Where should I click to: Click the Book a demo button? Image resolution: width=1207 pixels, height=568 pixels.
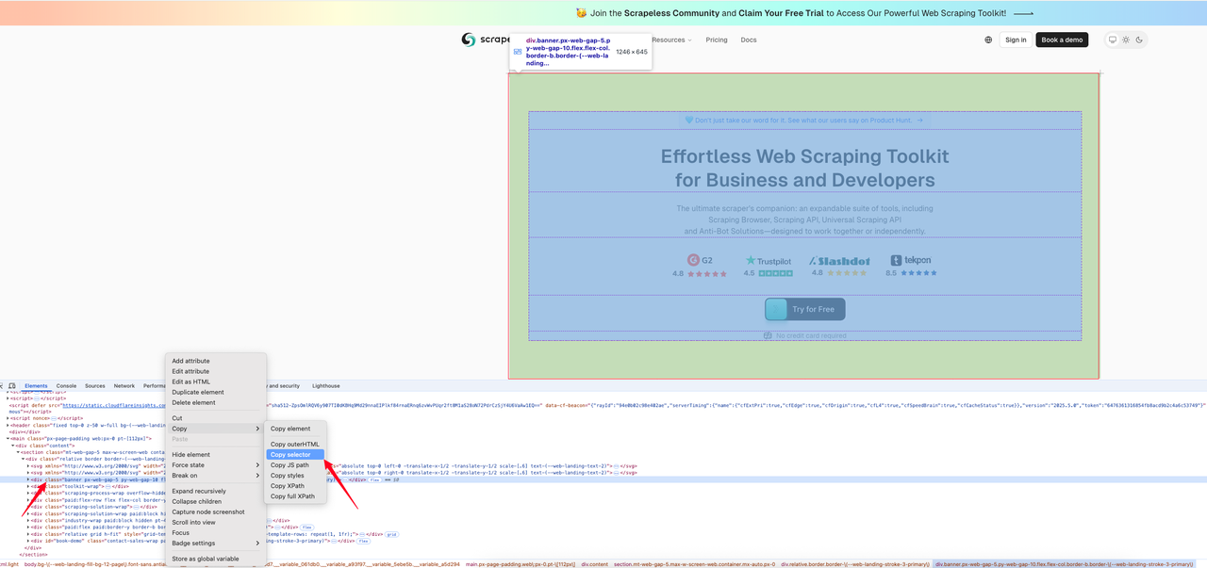[1062, 40]
